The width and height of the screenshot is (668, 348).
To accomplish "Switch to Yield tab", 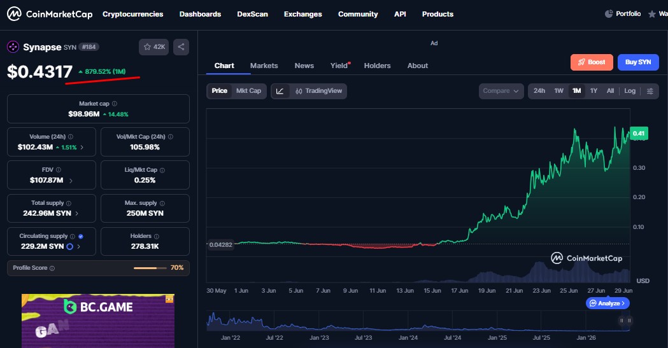I will pos(339,66).
